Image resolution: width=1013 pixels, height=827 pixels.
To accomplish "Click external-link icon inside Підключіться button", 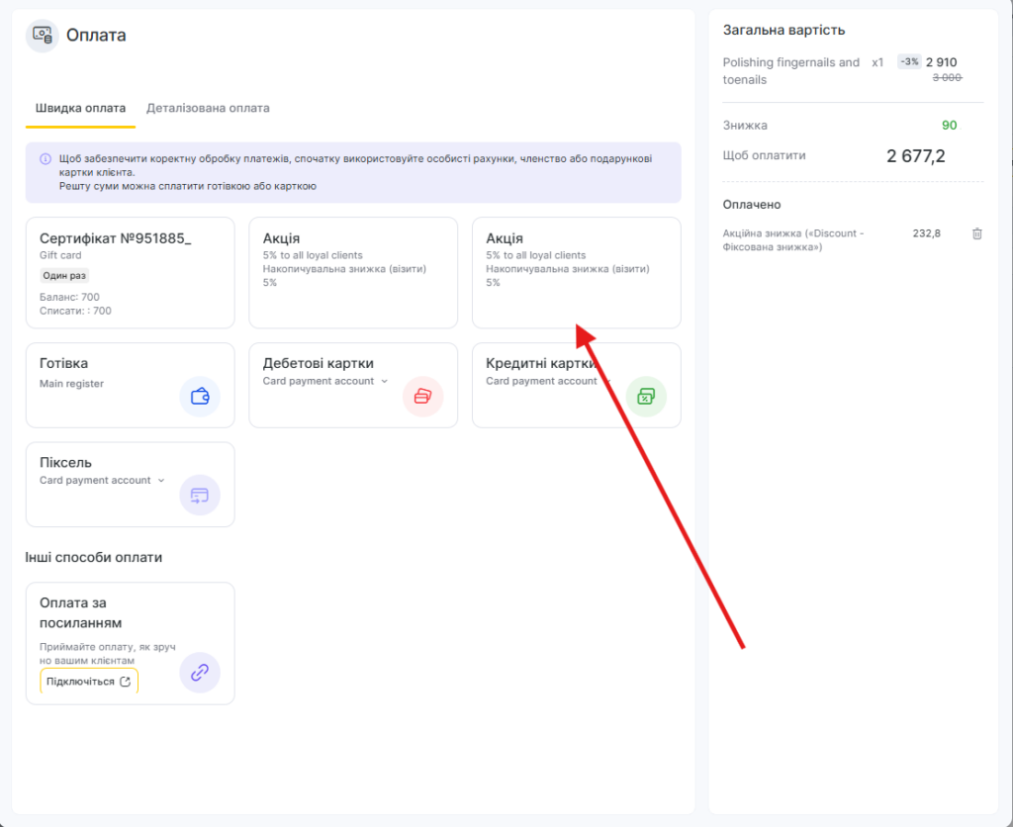I will (125, 682).
